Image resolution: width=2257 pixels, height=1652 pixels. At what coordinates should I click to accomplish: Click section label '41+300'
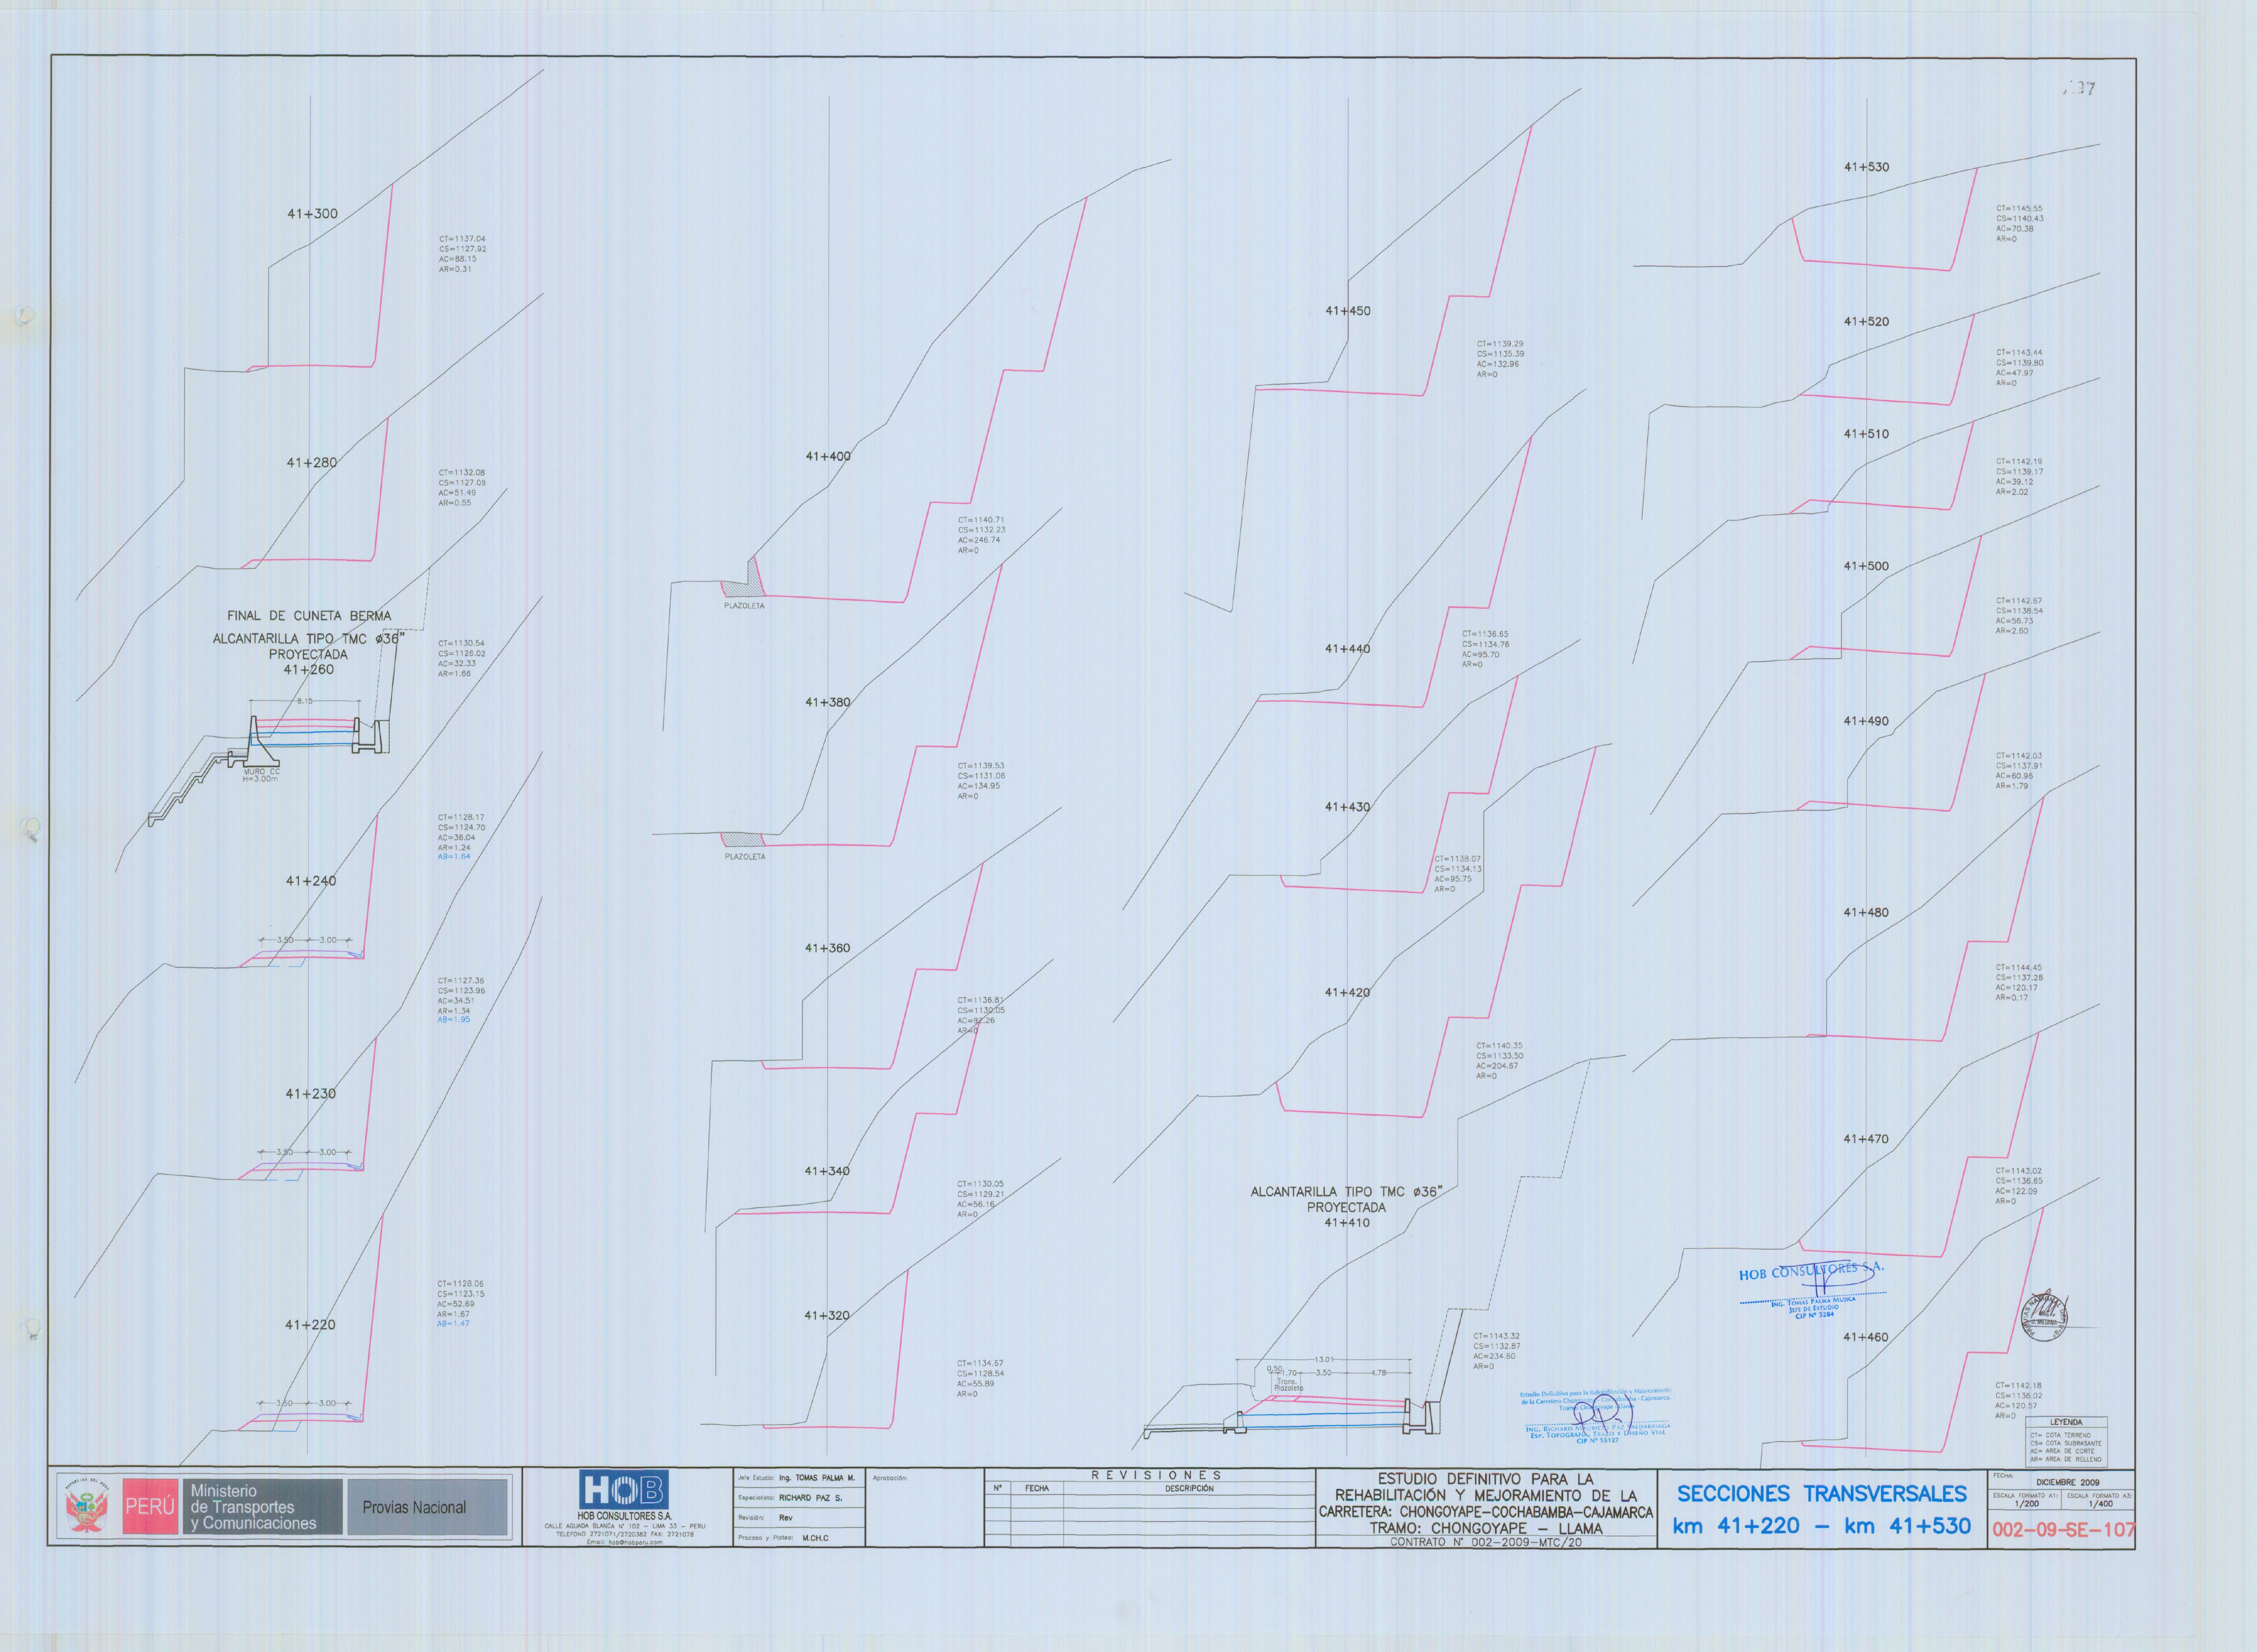tap(312, 214)
